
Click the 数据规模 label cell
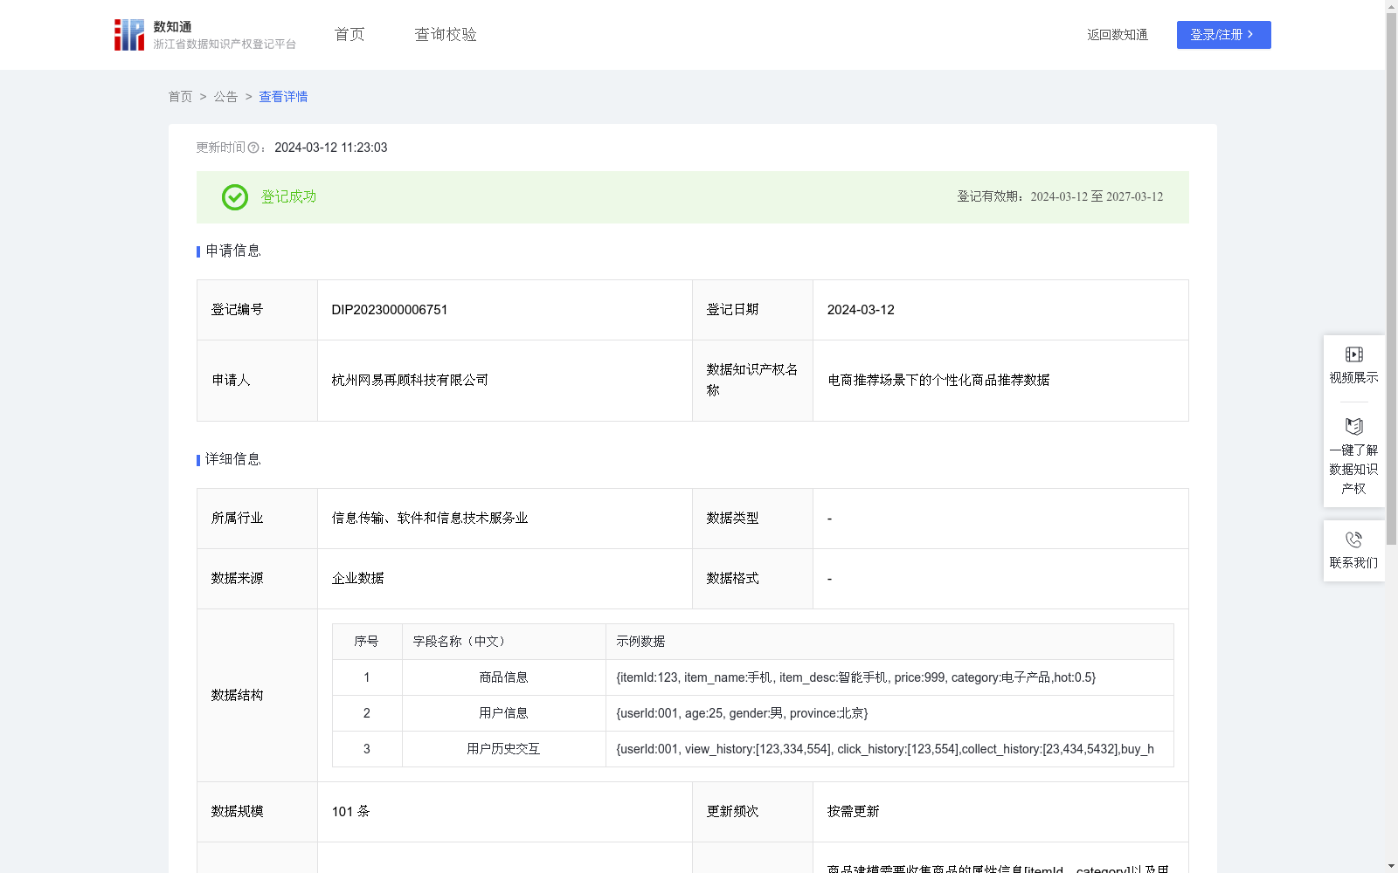[x=258, y=812]
